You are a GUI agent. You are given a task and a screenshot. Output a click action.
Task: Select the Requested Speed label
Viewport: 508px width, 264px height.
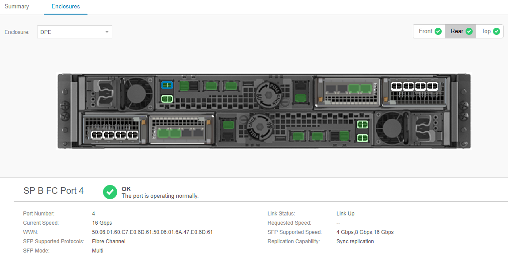[x=289, y=223]
